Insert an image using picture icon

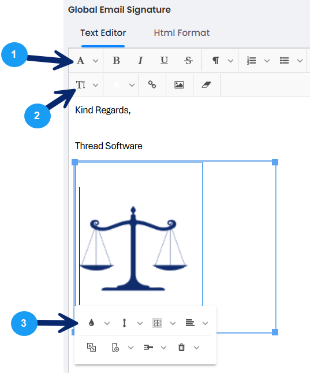pos(179,84)
